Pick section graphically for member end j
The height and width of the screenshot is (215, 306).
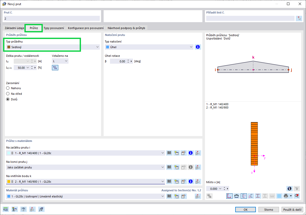click(x=198, y=167)
